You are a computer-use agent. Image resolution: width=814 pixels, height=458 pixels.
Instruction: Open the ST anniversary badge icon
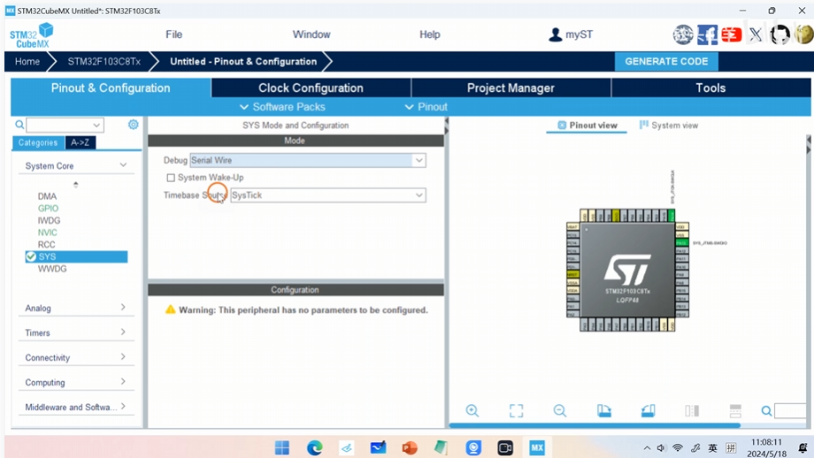click(x=683, y=34)
